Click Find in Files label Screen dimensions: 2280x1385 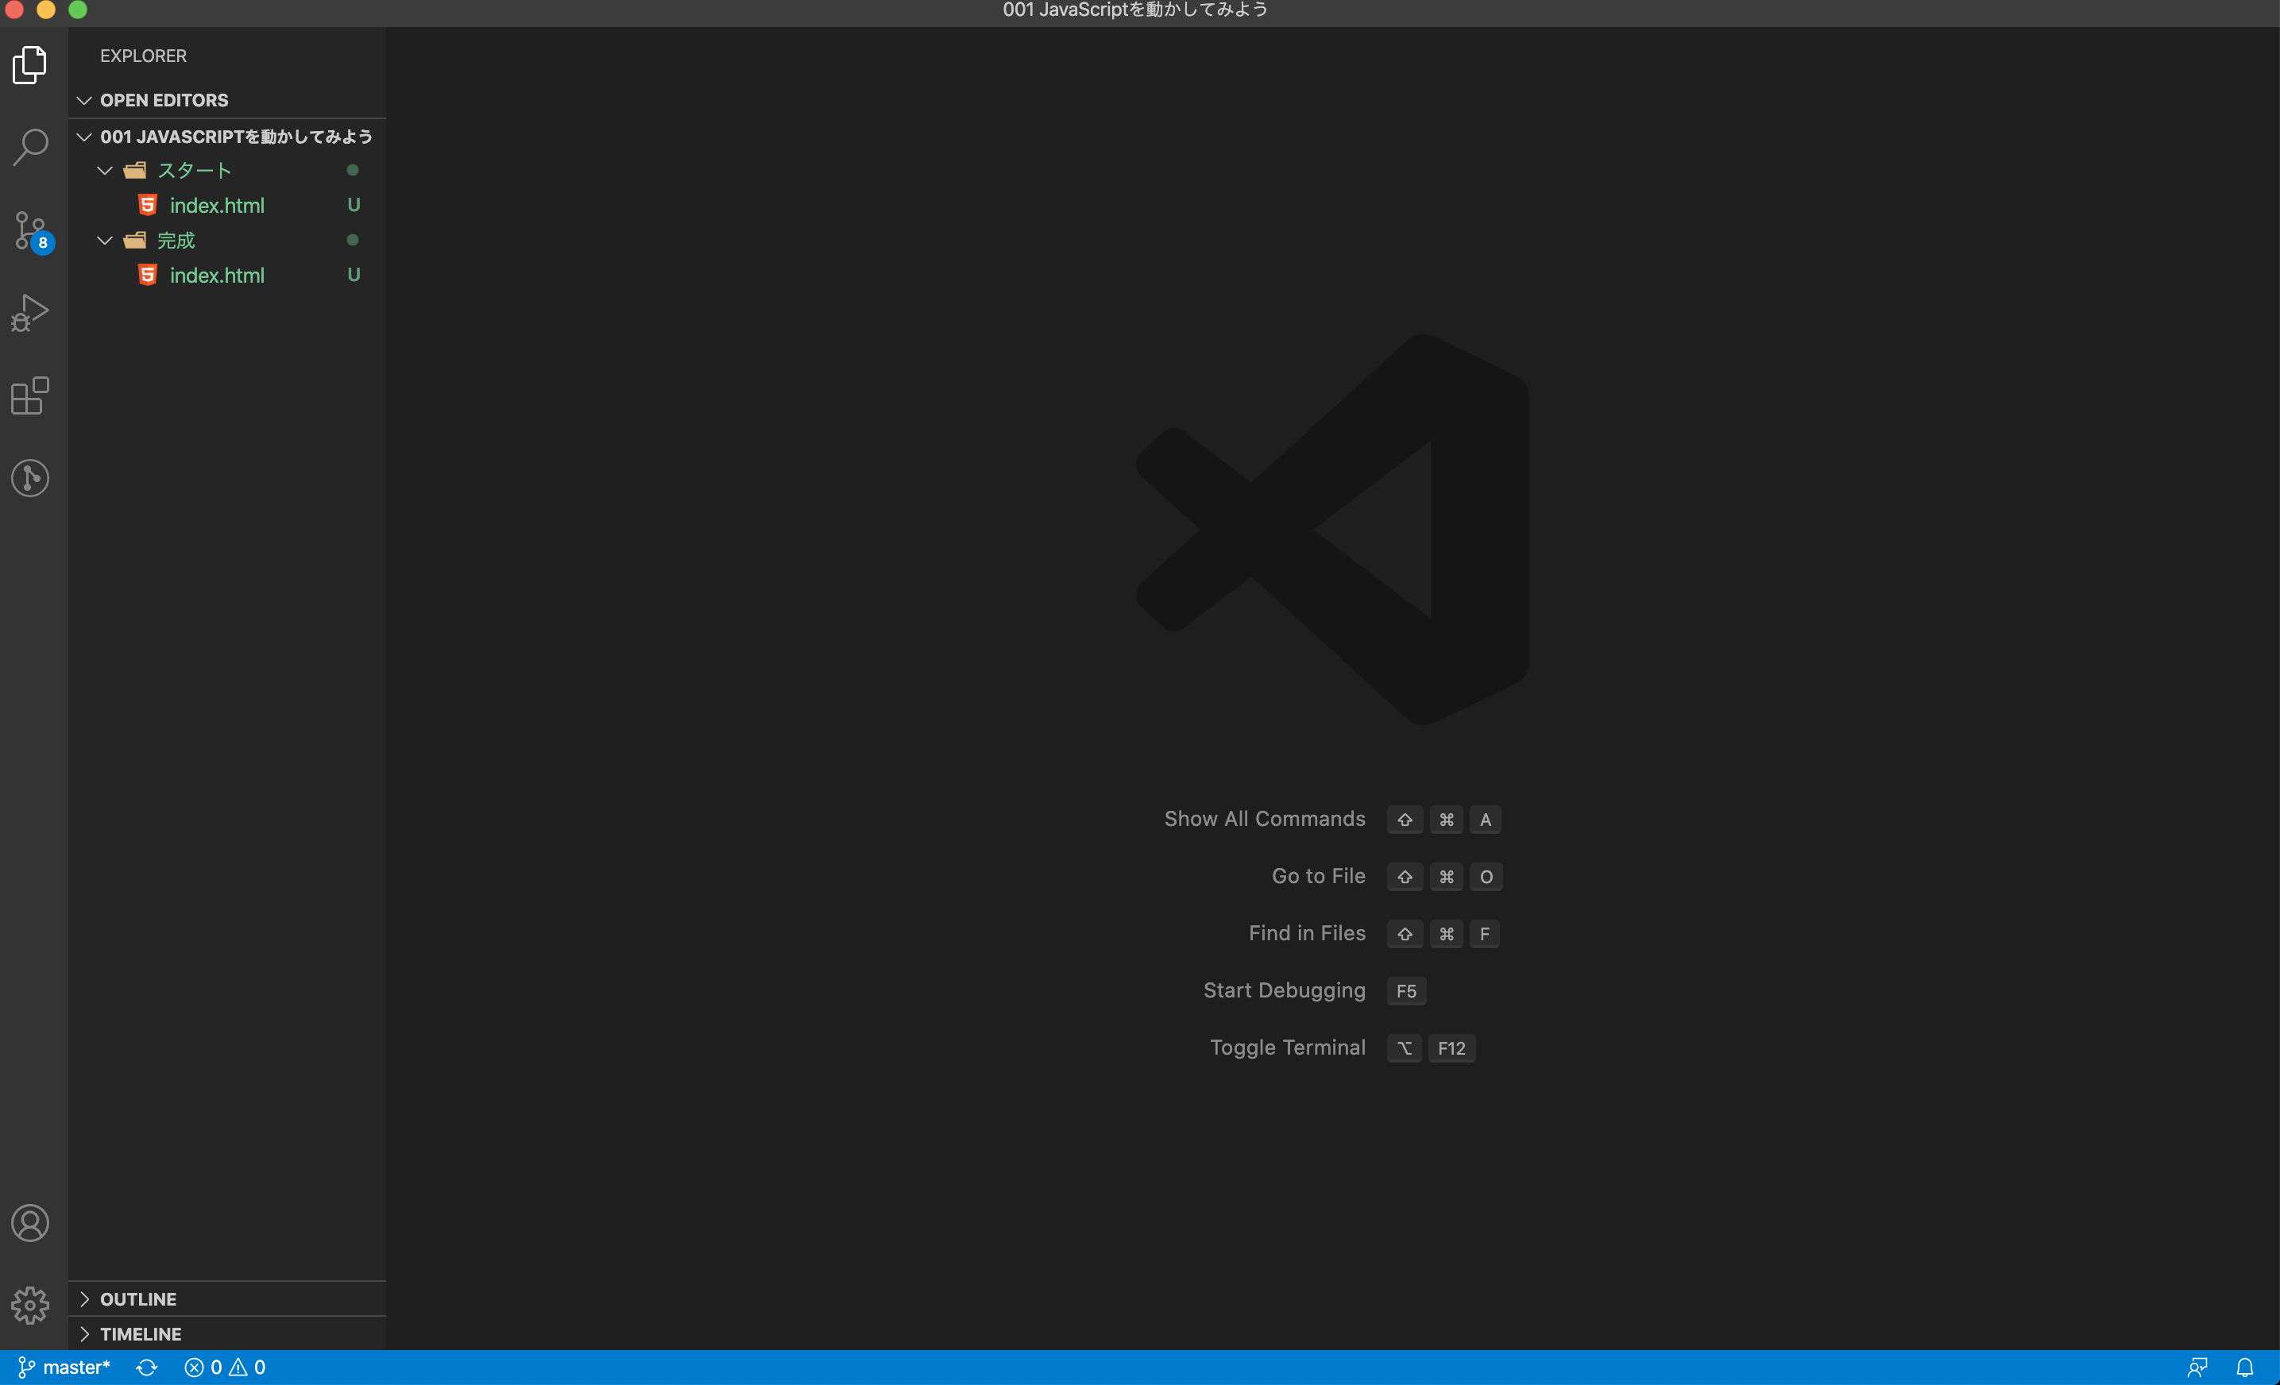[1307, 933]
